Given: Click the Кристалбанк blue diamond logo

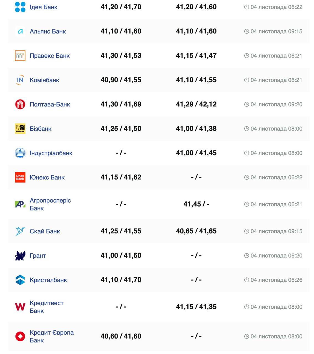Looking at the screenshot, I should (x=20, y=280).
